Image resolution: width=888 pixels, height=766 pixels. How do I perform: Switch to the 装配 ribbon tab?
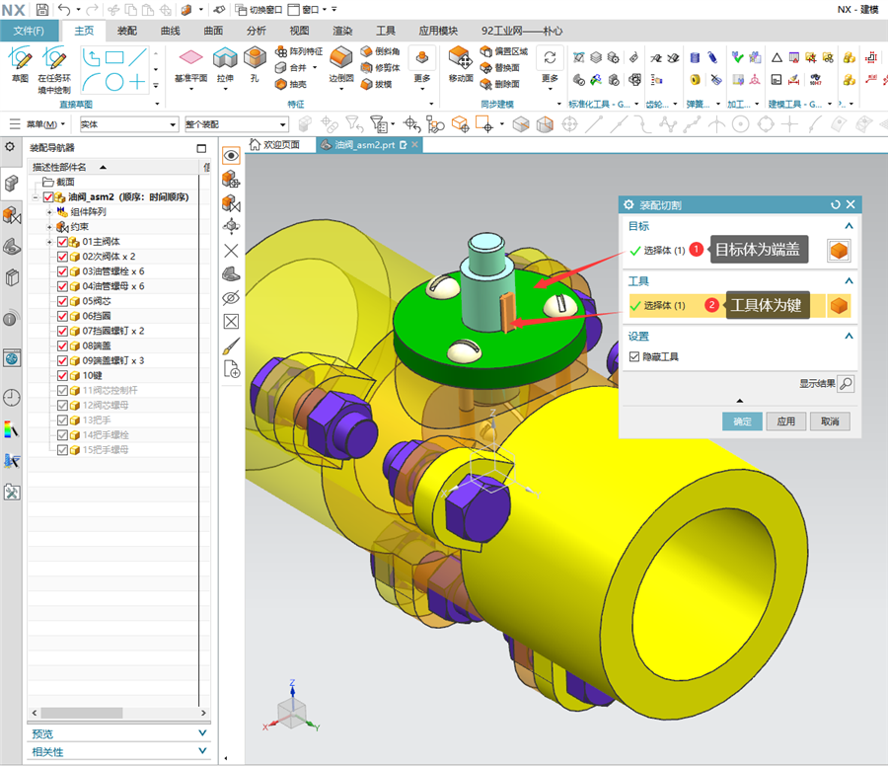[x=127, y=31]
